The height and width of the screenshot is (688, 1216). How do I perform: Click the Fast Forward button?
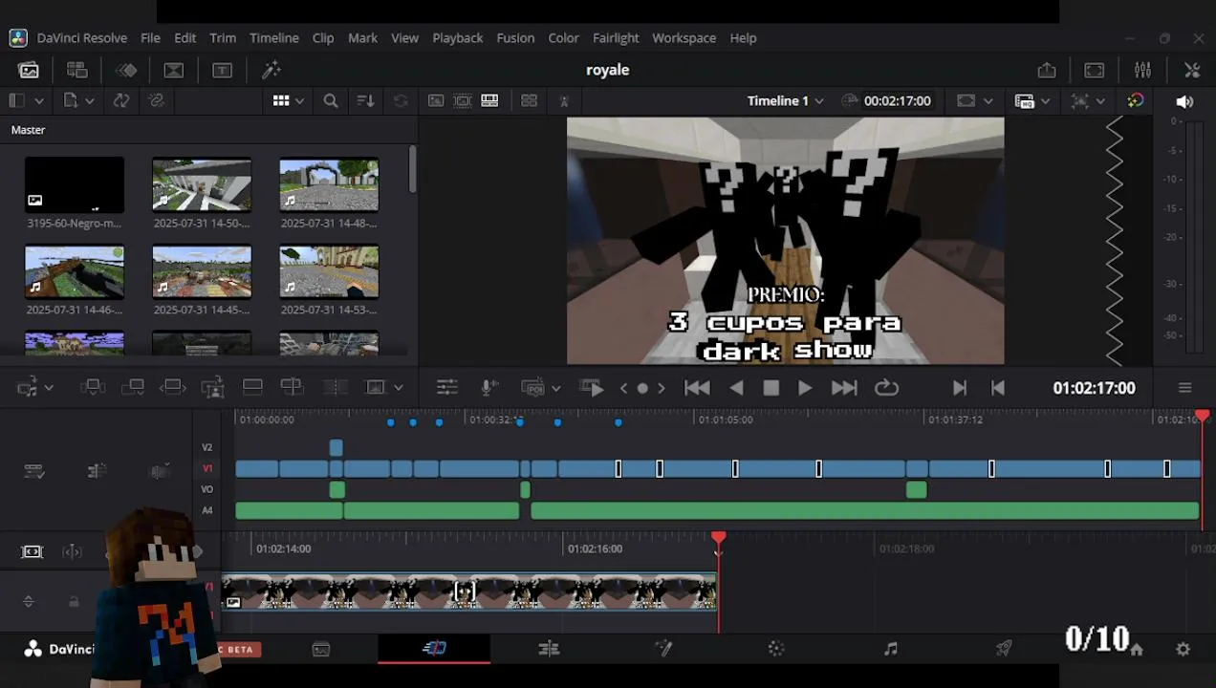point(843,387)
